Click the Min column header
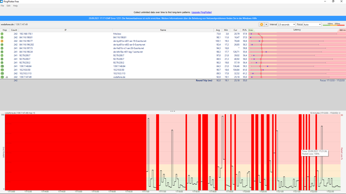 tap(226, 30)
